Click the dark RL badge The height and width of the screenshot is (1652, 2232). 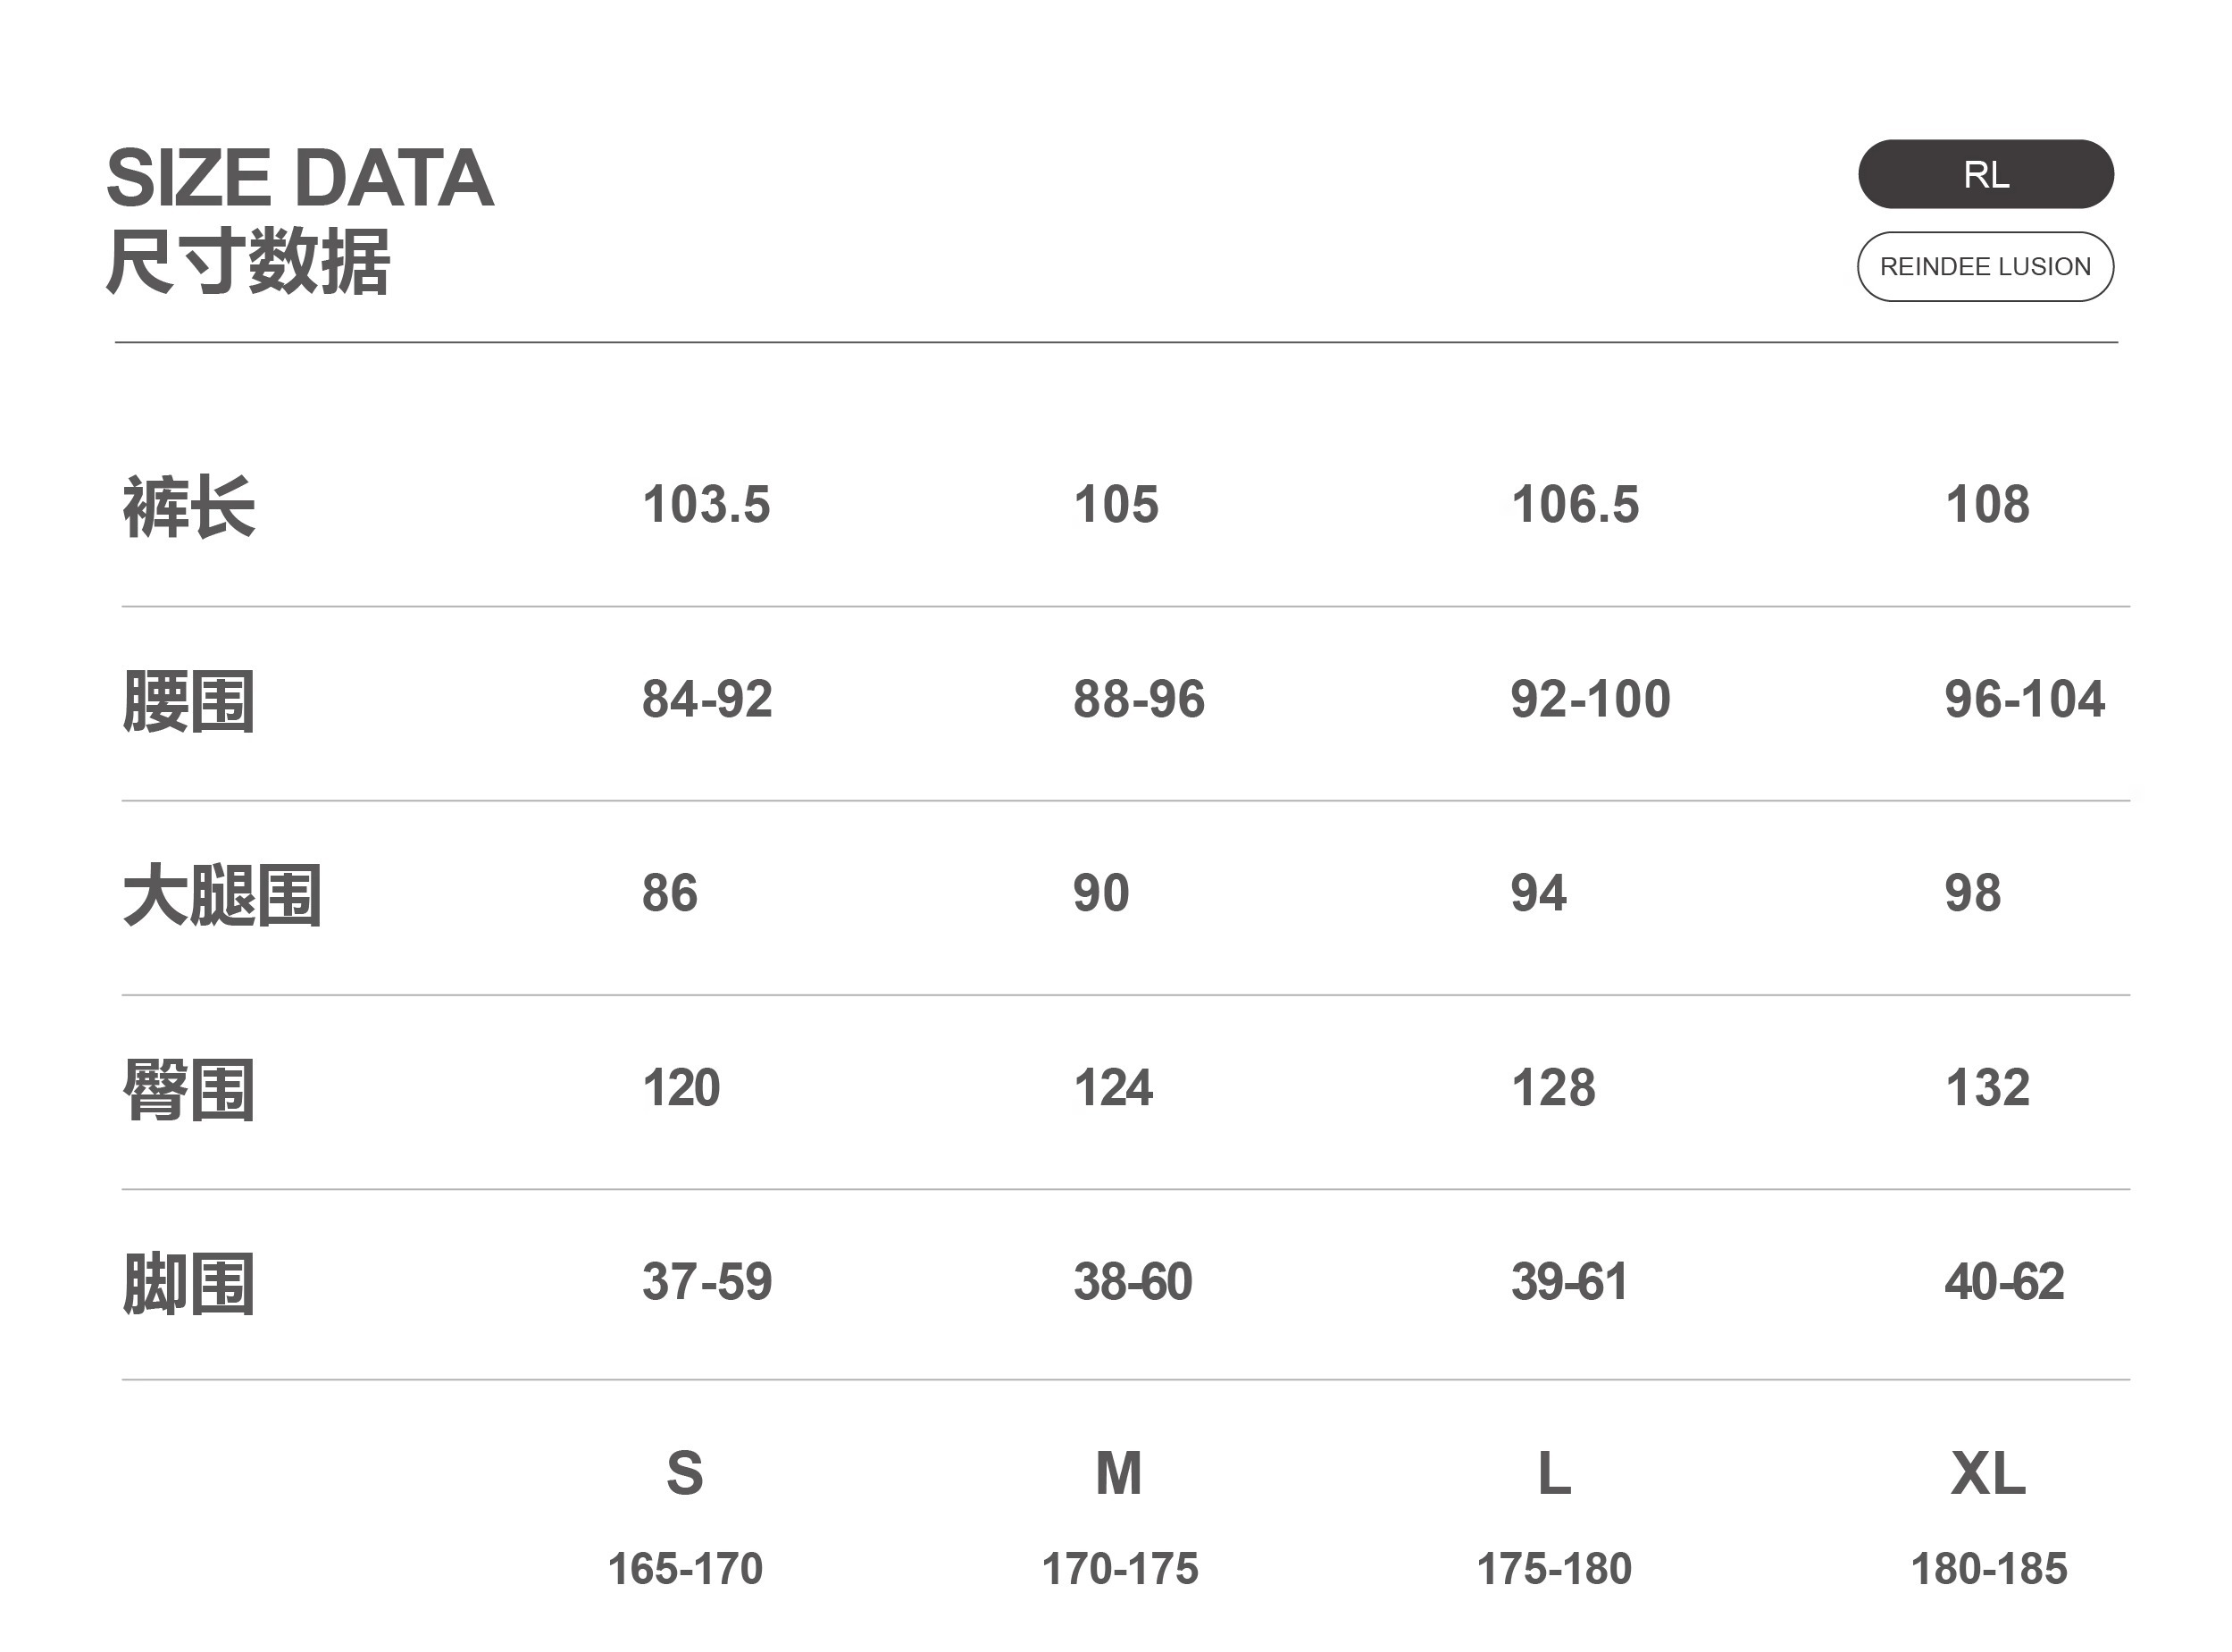(1985, 175)
